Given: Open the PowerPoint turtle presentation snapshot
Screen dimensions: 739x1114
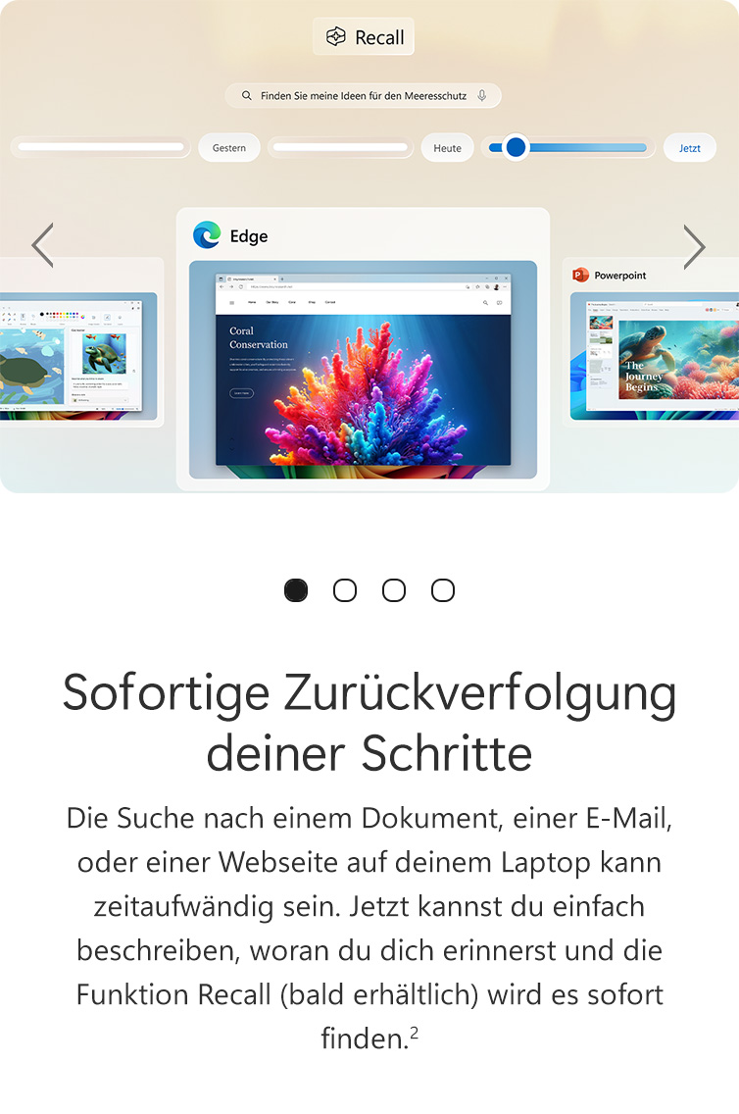Looking at the screenshot, I should [655, 356].
